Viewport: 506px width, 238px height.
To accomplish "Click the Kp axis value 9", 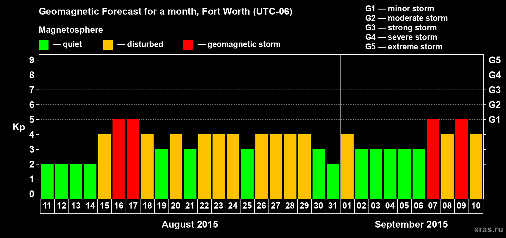I will 32,60.
